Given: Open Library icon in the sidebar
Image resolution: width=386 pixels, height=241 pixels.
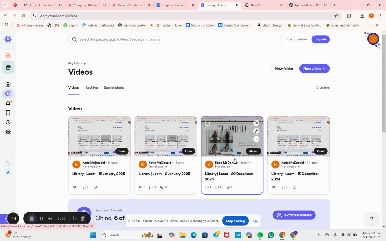Looking at the screenshot, I should [x=8, y=94].
